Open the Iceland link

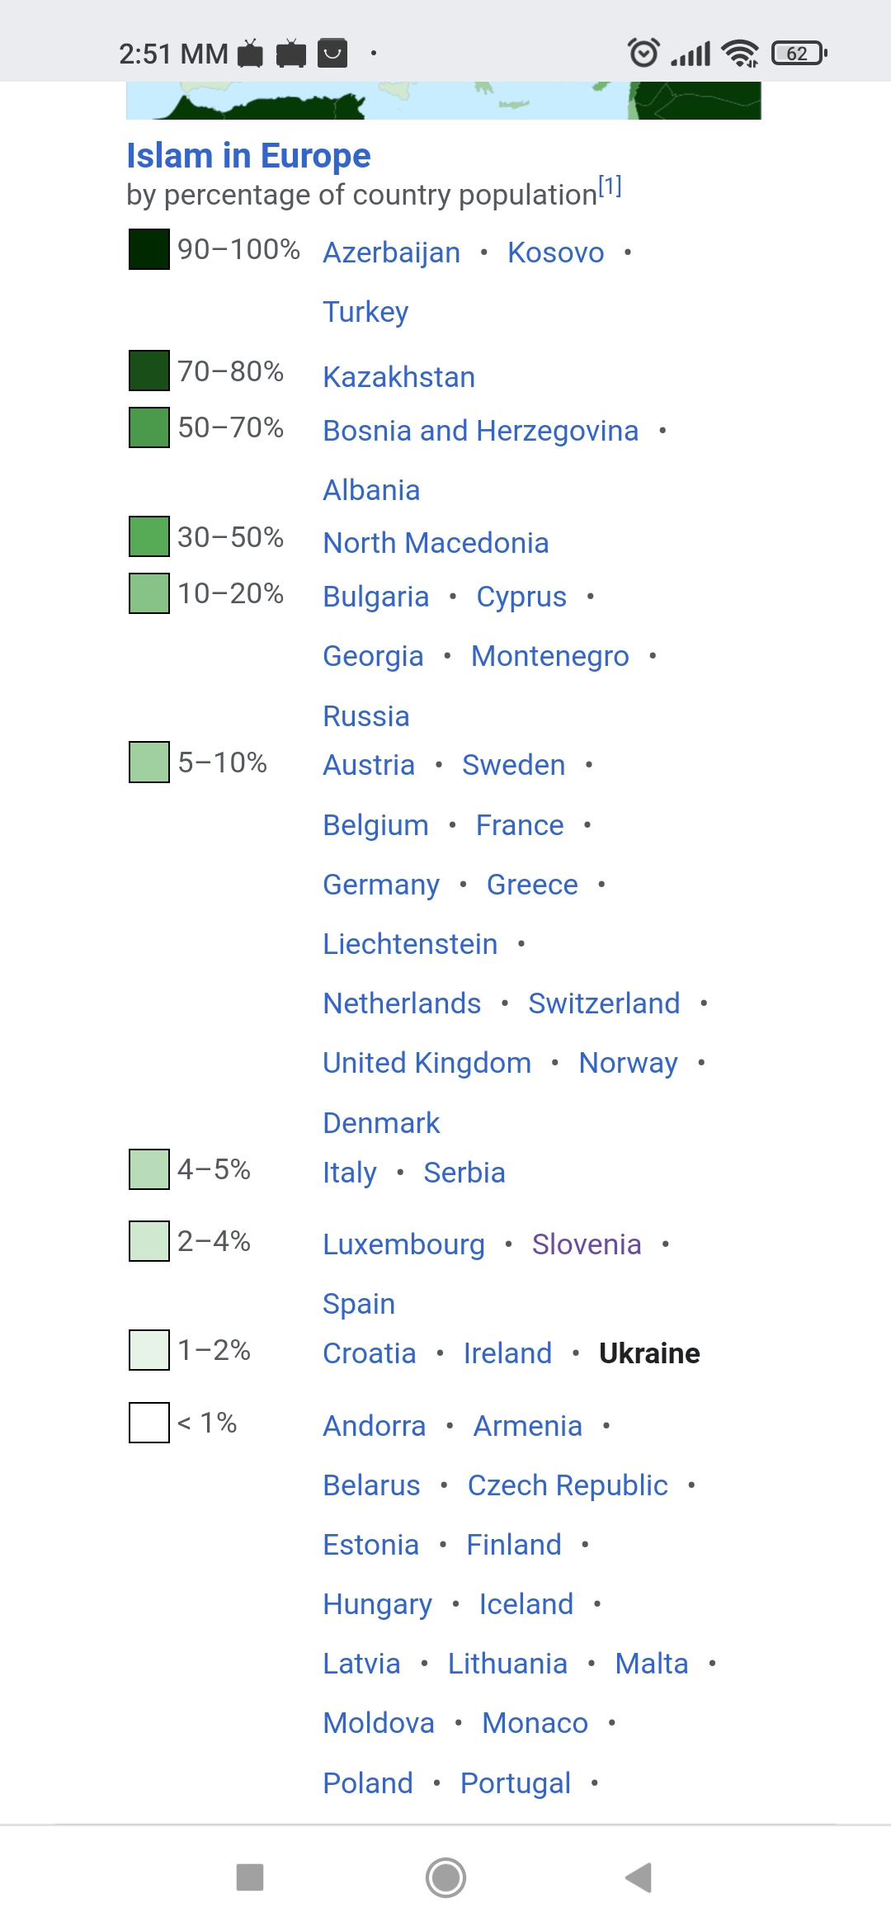[526, 1604]
